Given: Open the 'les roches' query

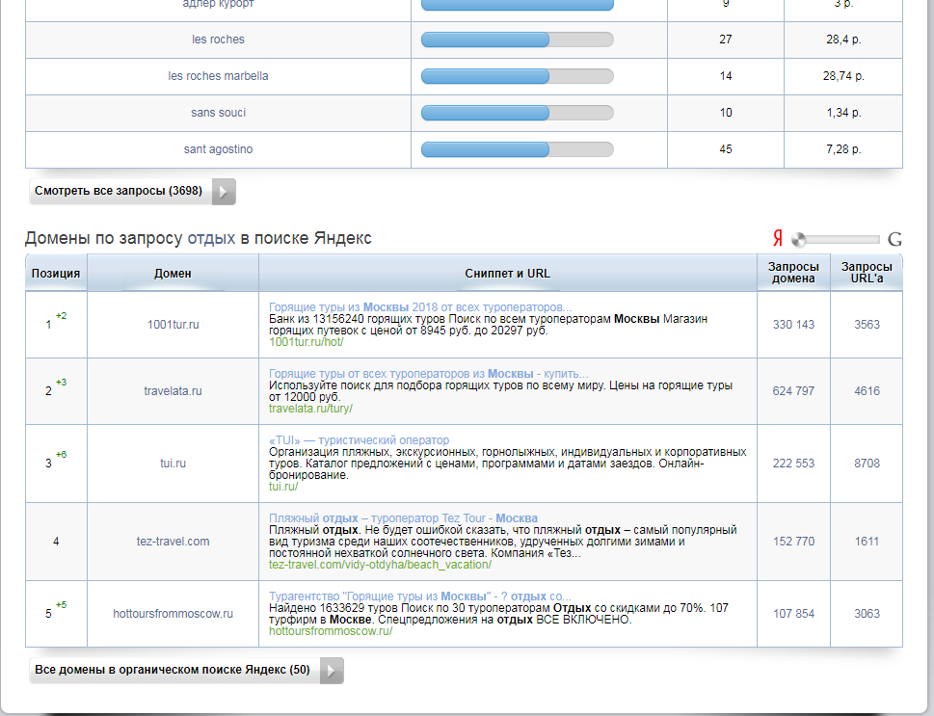Looking at the screenshot, I should pos(218,40).
